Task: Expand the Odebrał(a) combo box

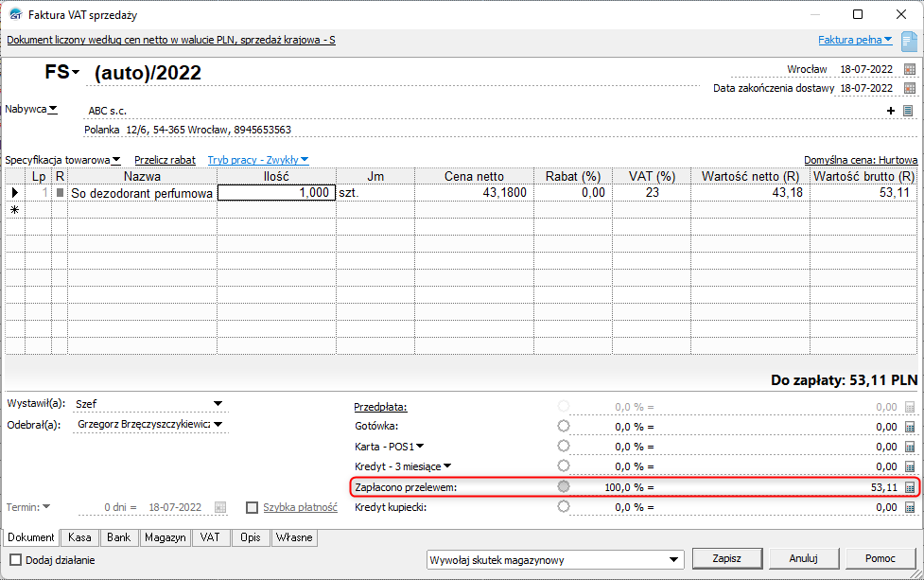Action: pos(218,425)
